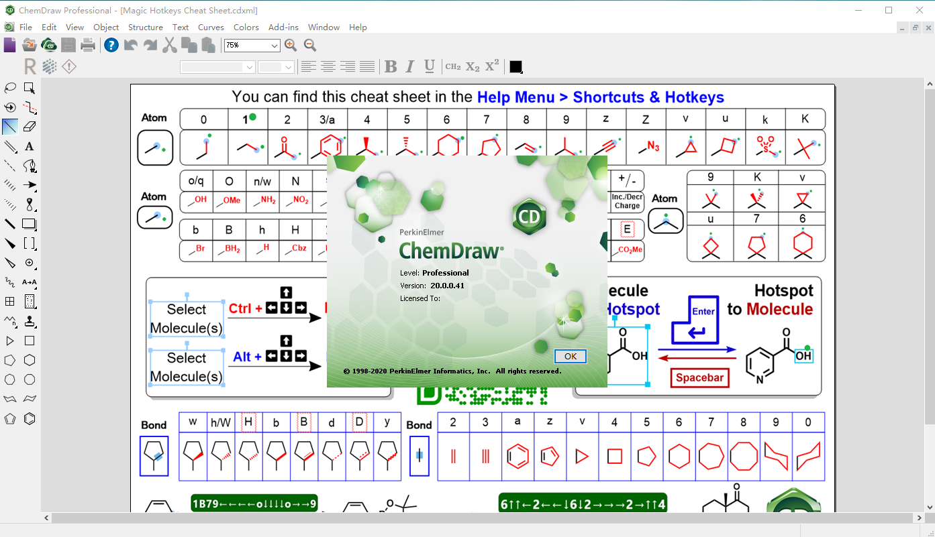Dismiss the splash screen with OK
This screenshot has height=537, width=935.
(x=569, y=356)
